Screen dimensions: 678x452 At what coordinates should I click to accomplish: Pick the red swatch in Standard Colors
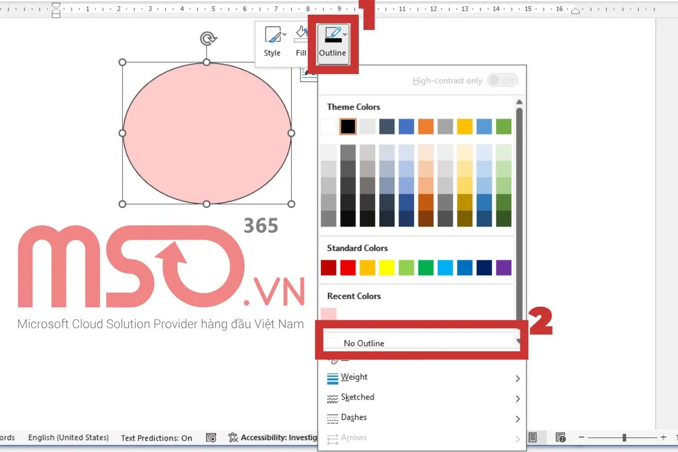coord(348,267)
